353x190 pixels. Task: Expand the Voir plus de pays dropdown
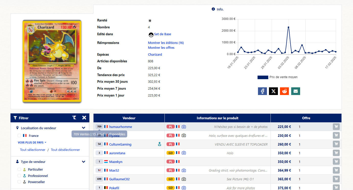click(32, 142)
